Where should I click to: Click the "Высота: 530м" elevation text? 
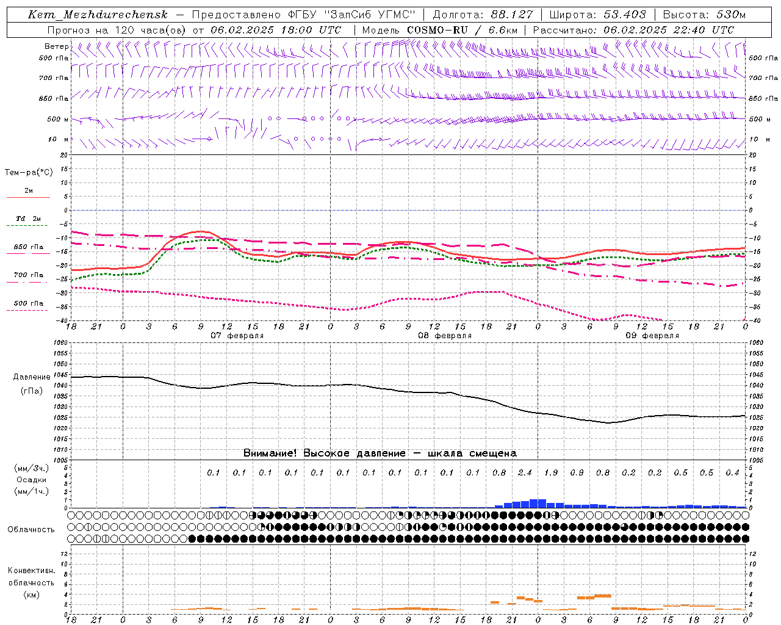[x=704, y=15]
